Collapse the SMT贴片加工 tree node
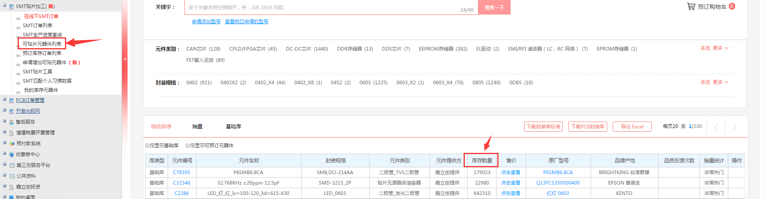The height and width of the screenshot is (199, 764). point(4,6)
